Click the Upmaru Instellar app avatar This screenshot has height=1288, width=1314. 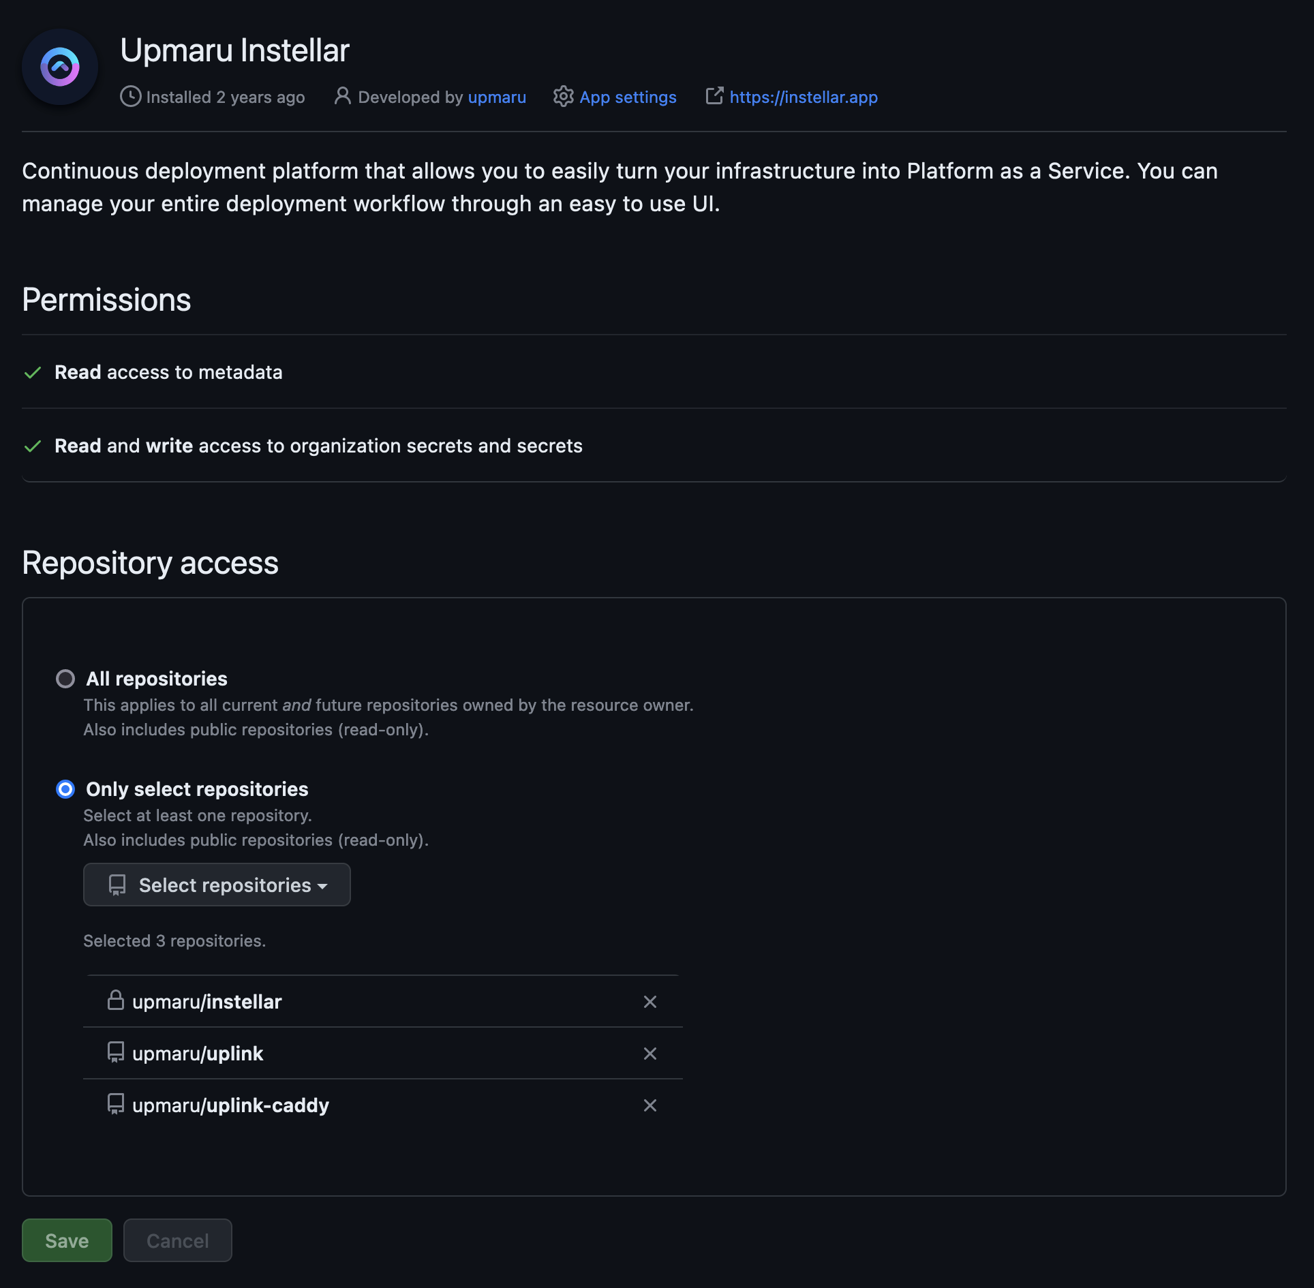(60, 66)
